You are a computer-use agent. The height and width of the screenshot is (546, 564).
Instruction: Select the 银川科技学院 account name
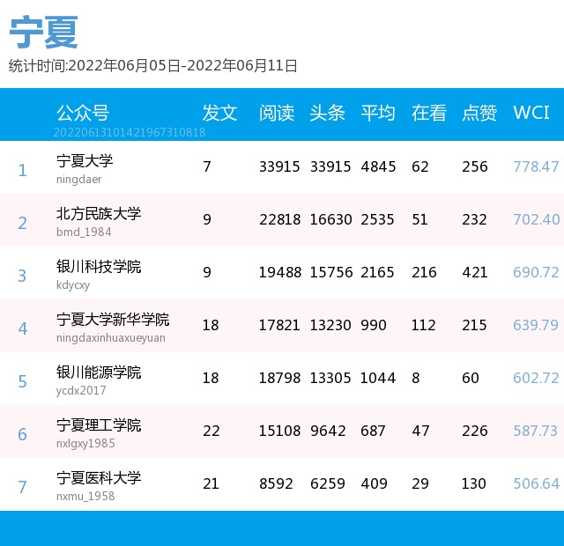tap(99, 267)
